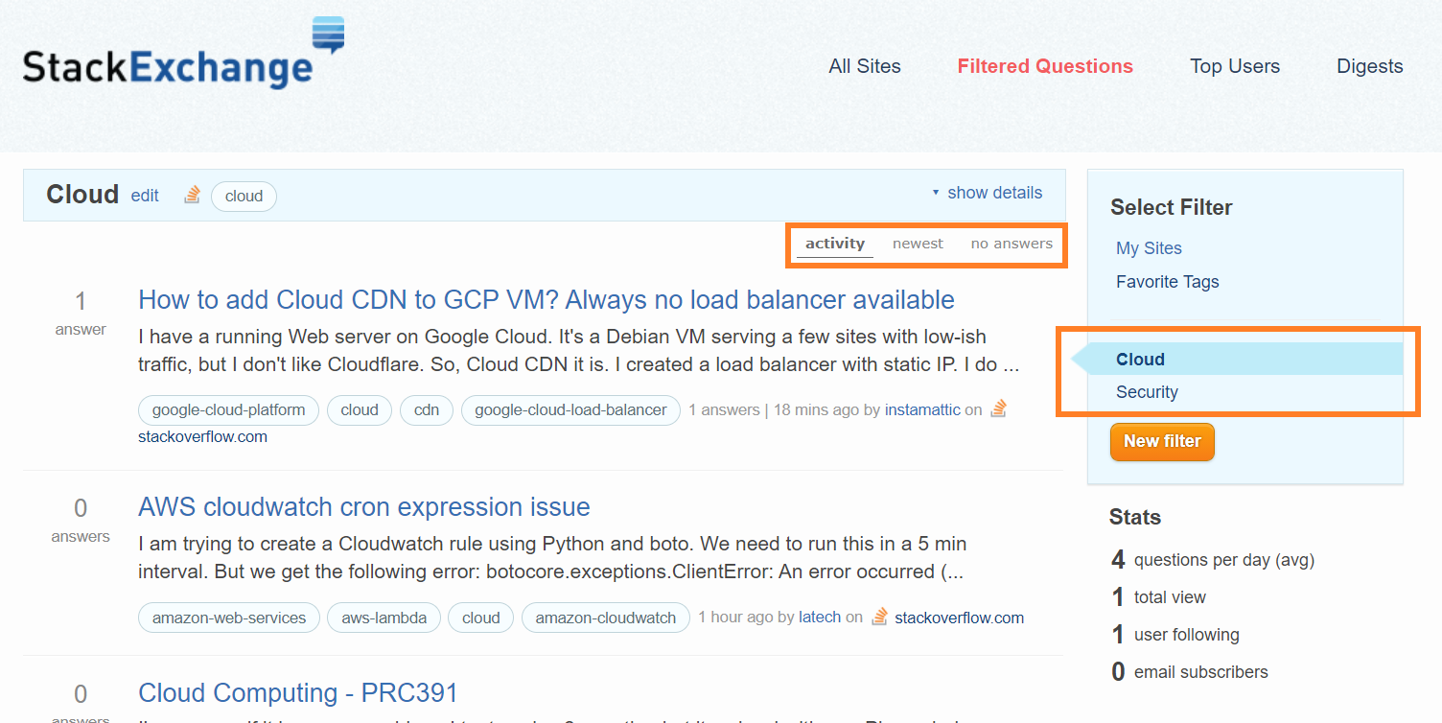Image resolution: width=1442 pixels, height=723 pixels.
Task: Open stackoverflow.com link under the GCP VM question
Action: pyautogui.click(x=202, y=437)
